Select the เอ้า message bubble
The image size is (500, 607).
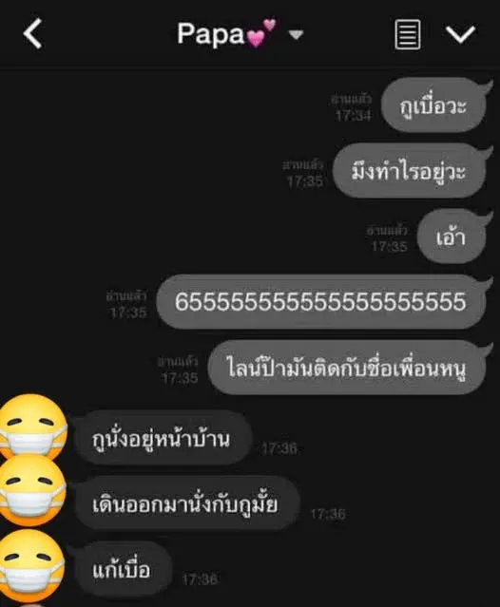pos(452,237)
